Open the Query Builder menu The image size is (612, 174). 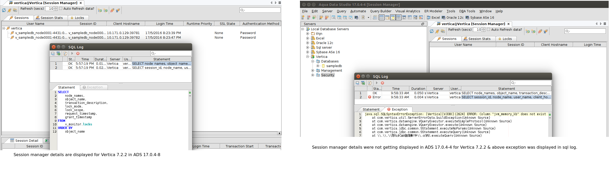381,11
